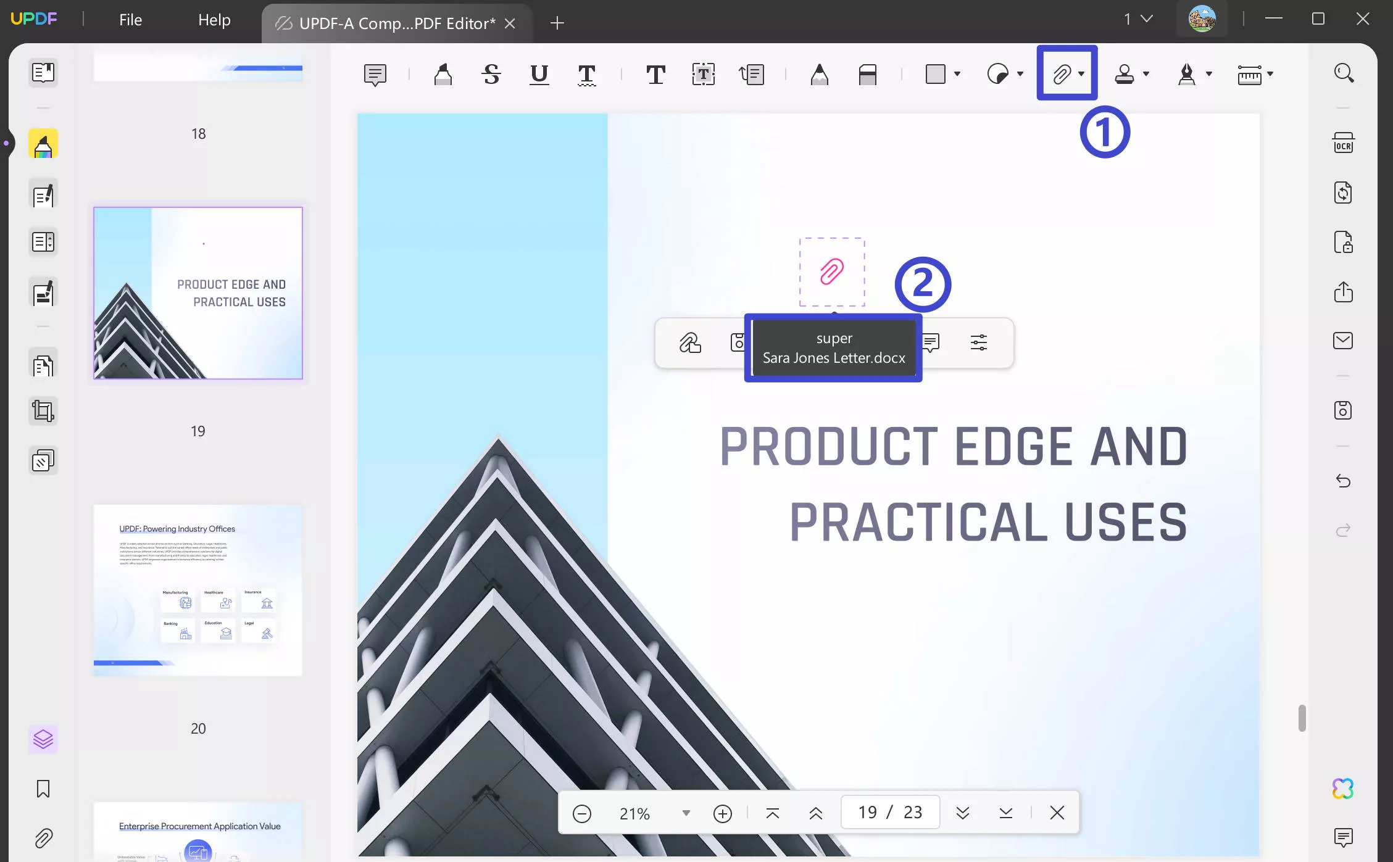Image resolution: width=1393 pixels, height=862 pixels.
Task: Select the file attachment tool
Action: coord(1063,73)
